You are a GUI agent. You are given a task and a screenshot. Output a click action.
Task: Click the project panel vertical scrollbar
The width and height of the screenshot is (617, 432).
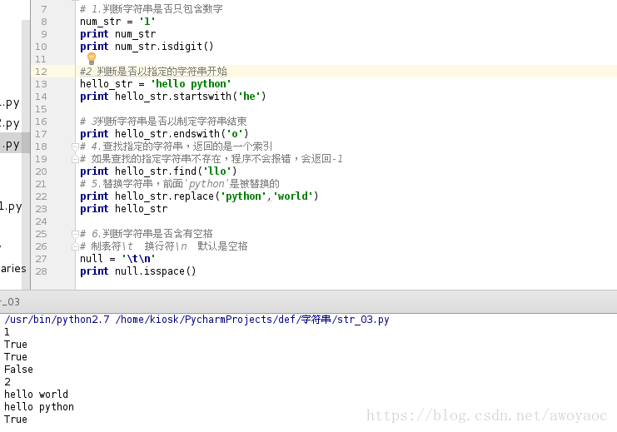click(x=26, y=156)
